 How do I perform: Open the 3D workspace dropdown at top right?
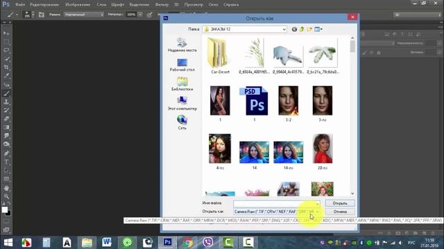point(417,15)
